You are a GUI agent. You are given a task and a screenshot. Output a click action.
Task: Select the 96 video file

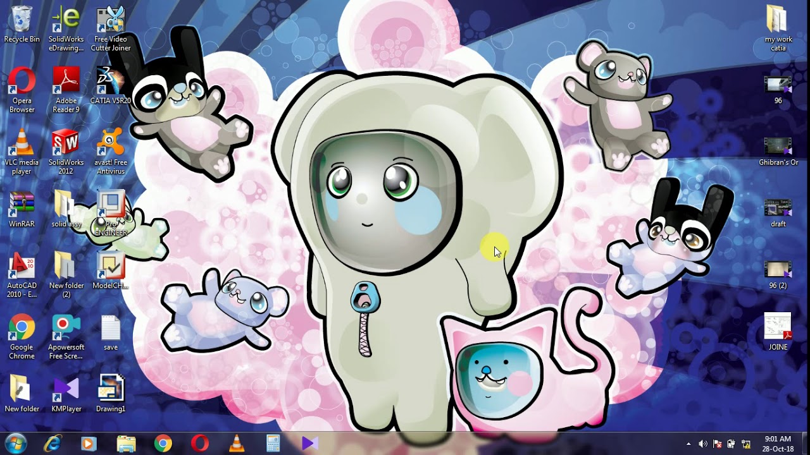point(778,90)
